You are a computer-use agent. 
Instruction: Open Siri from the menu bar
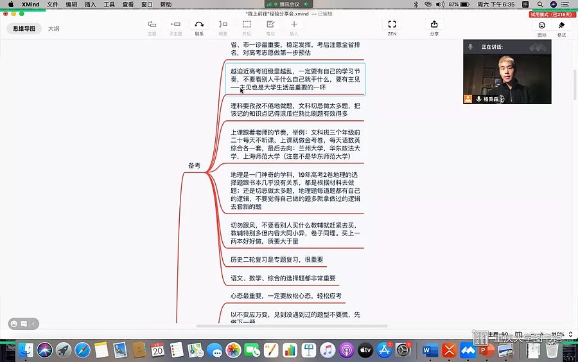point(554,5)
